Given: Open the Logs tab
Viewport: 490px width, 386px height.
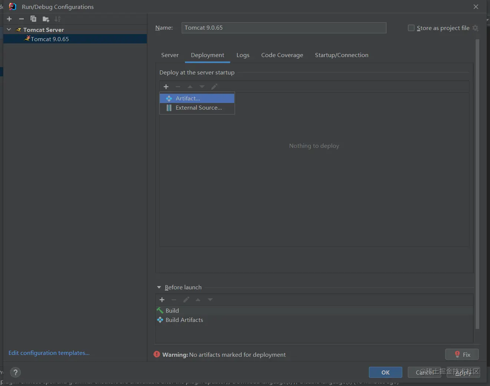Looking at the screenshot, I should coord(243,55).
